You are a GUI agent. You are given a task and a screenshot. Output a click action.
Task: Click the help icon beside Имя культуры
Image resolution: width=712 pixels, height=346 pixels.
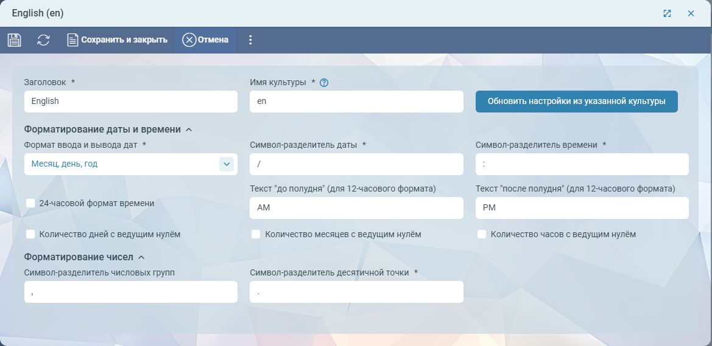click(324, 83)
